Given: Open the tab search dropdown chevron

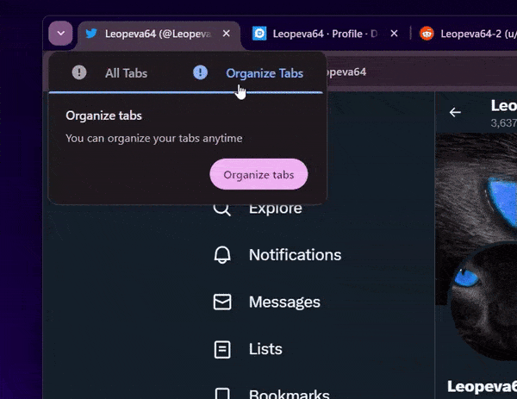Looking at the screenshot, I should pyautogui.click(x=60, y=34).
